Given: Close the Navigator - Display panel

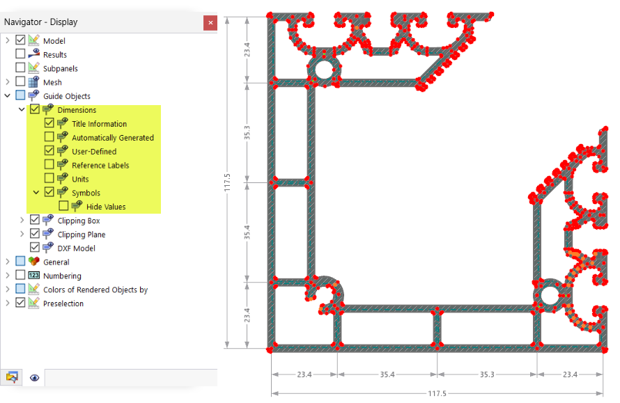Looking at the screenshot, I should click(x=210, y=22).
